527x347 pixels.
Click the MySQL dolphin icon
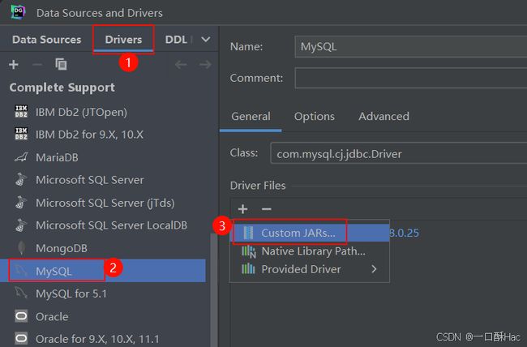click(x=21, y=271)
